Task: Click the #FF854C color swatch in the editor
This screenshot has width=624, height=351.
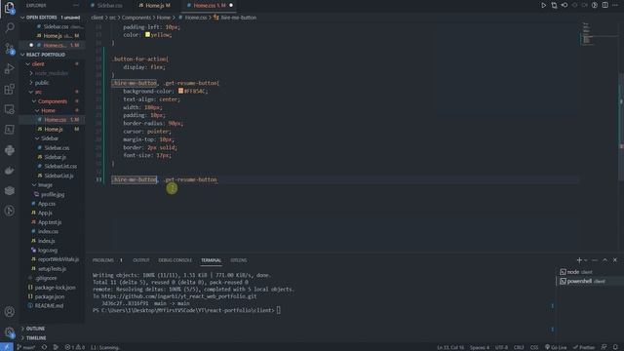Action: [180, 91]
